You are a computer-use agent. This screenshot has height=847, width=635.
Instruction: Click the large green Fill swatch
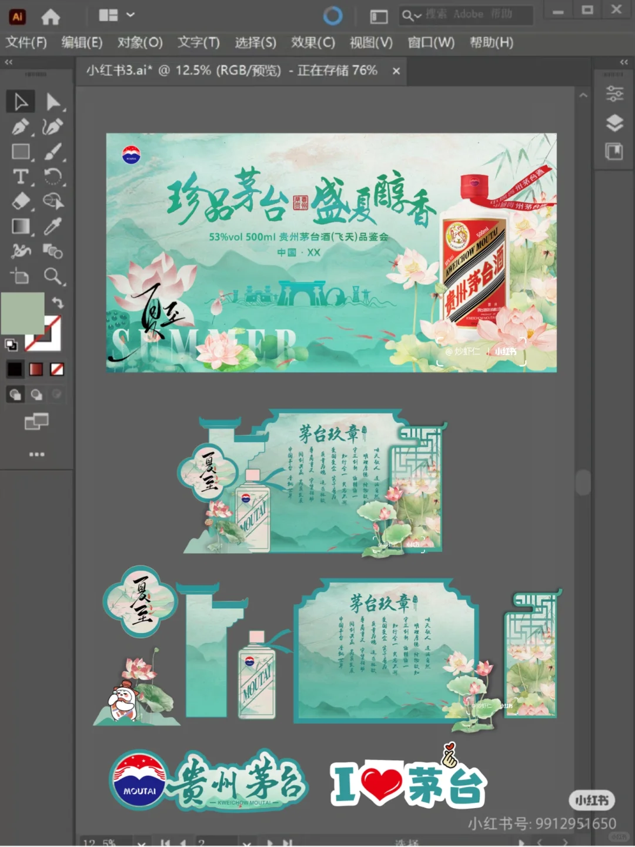(22, 313)
